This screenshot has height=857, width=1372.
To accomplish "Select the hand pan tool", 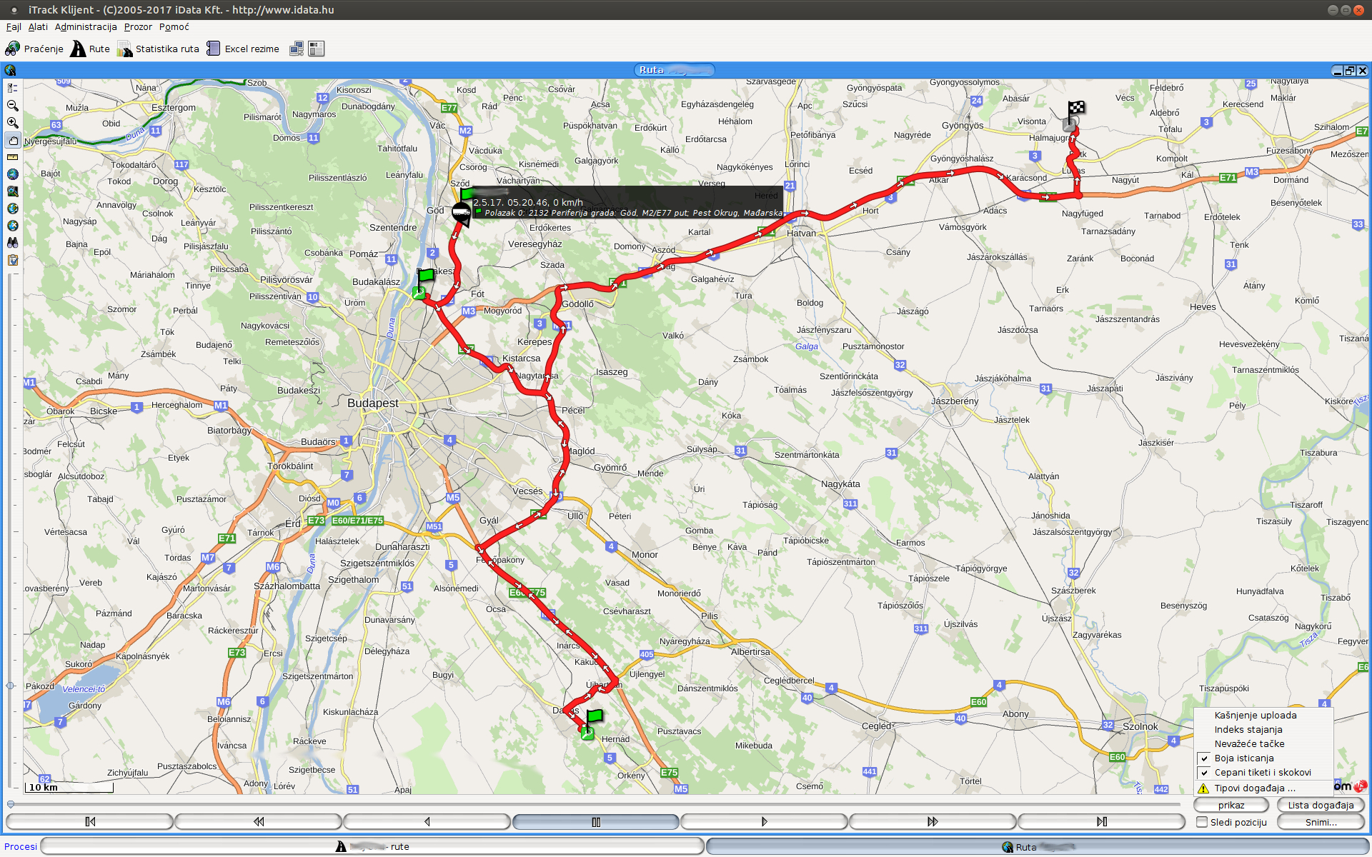I will (12, 140).
